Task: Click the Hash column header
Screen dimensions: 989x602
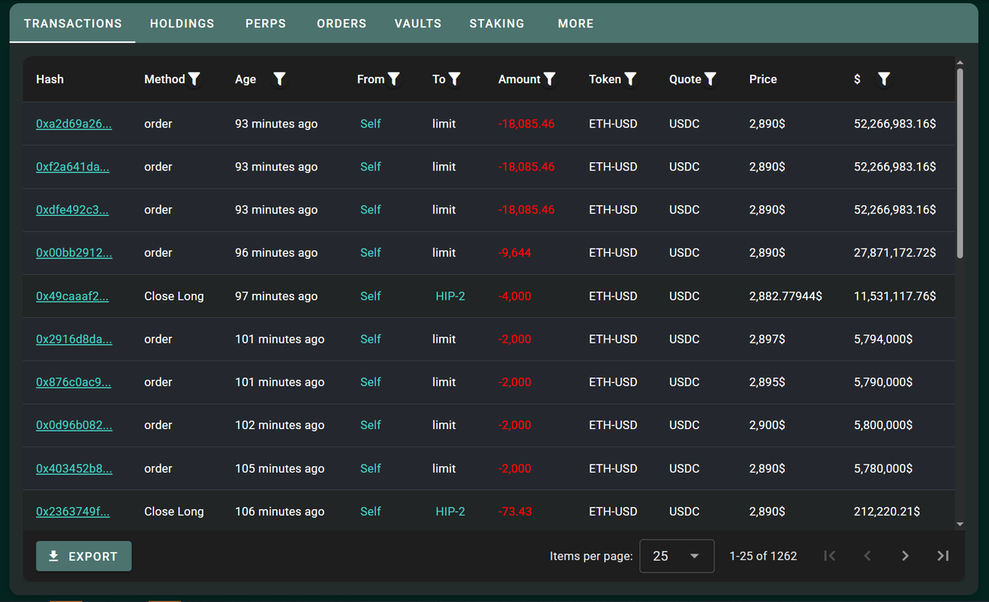Action: click(x=50, y=79)
